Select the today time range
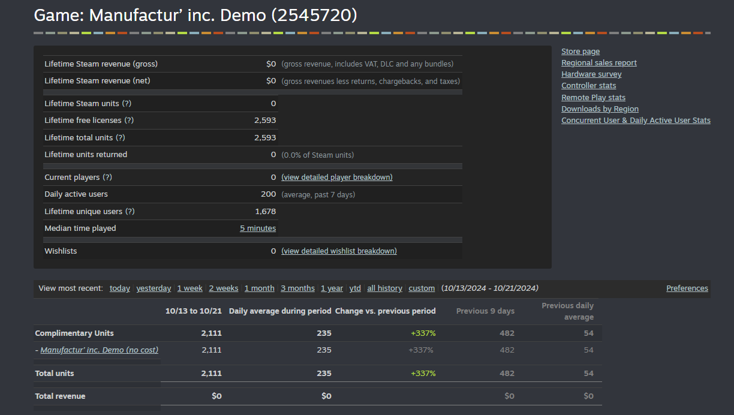The height and width of the screenshot is (415, 734). click(x=120, y=288)
